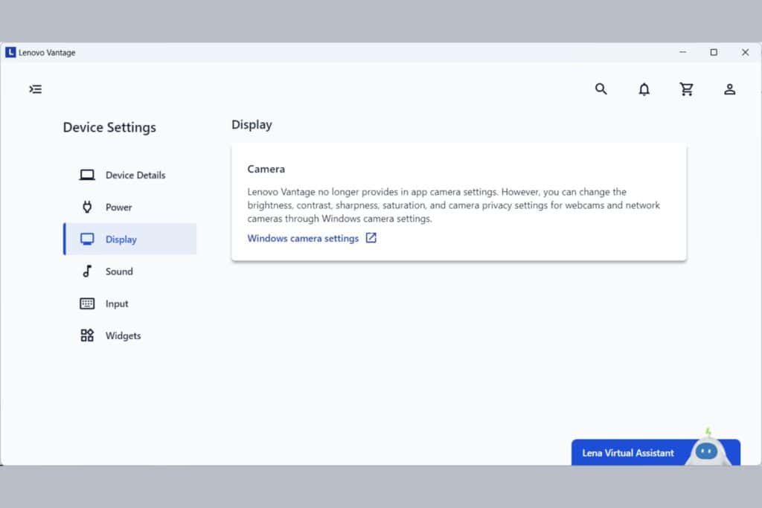Maximize the Lenovo Vantage window

(714, 52)
